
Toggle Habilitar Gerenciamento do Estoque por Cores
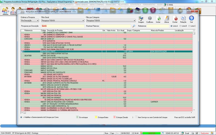pos(21,117)
